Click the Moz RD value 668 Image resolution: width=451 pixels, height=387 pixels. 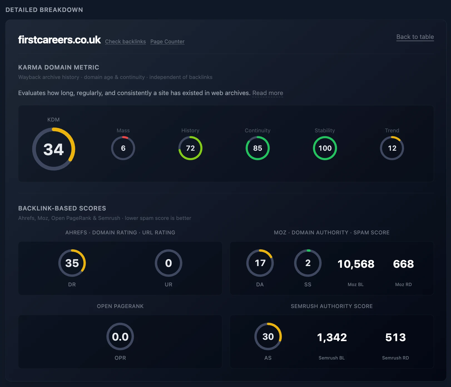click(403, 264)
